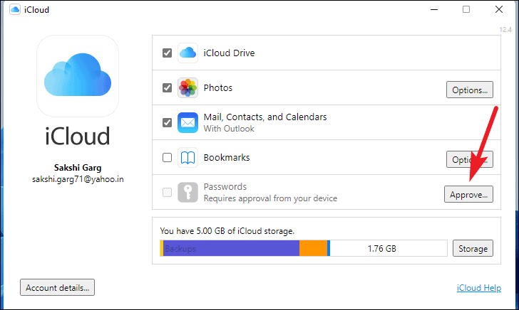Open Account details
Image resolution: width=519 pixels, height=310 pixels.
[58, 288]
